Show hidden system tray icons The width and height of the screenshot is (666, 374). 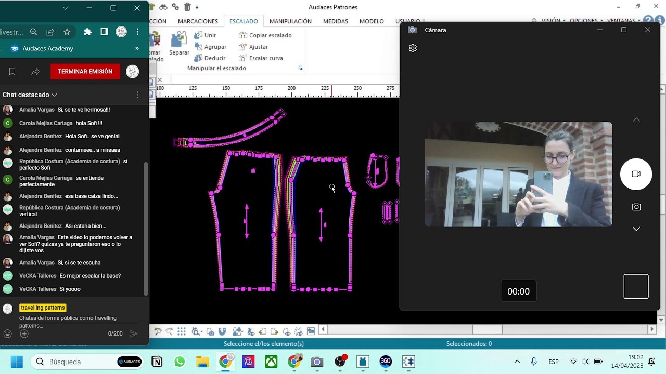coord(517,362)
